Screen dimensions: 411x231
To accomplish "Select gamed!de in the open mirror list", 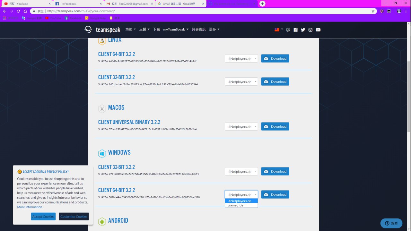I will (x=241, y=205).
